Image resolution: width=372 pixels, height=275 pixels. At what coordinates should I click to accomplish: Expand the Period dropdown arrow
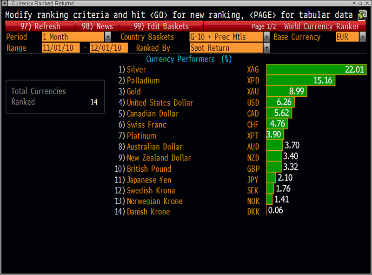coord(108,37)
